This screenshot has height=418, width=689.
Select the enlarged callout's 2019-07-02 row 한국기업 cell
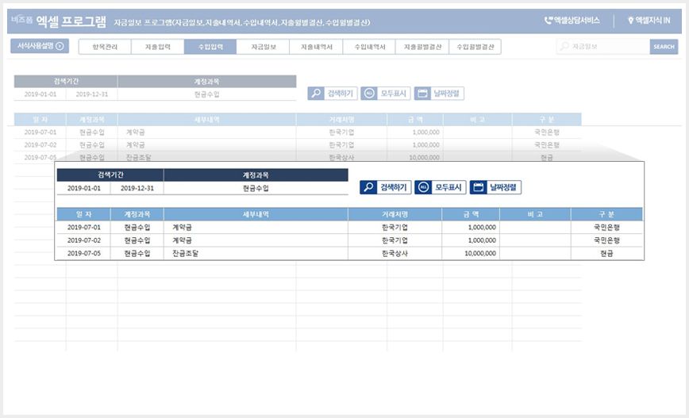(395, 240)
